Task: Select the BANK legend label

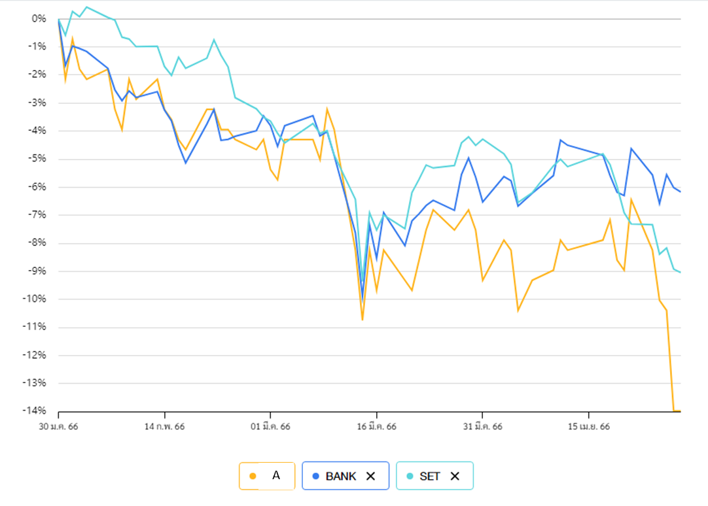Action: click(x=341, y=476)
